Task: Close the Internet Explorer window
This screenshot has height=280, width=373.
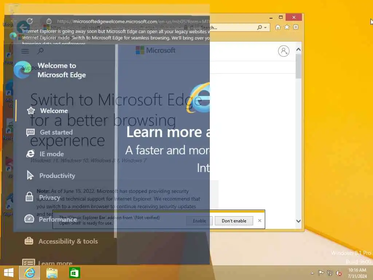Action: [x=294, y=17]
